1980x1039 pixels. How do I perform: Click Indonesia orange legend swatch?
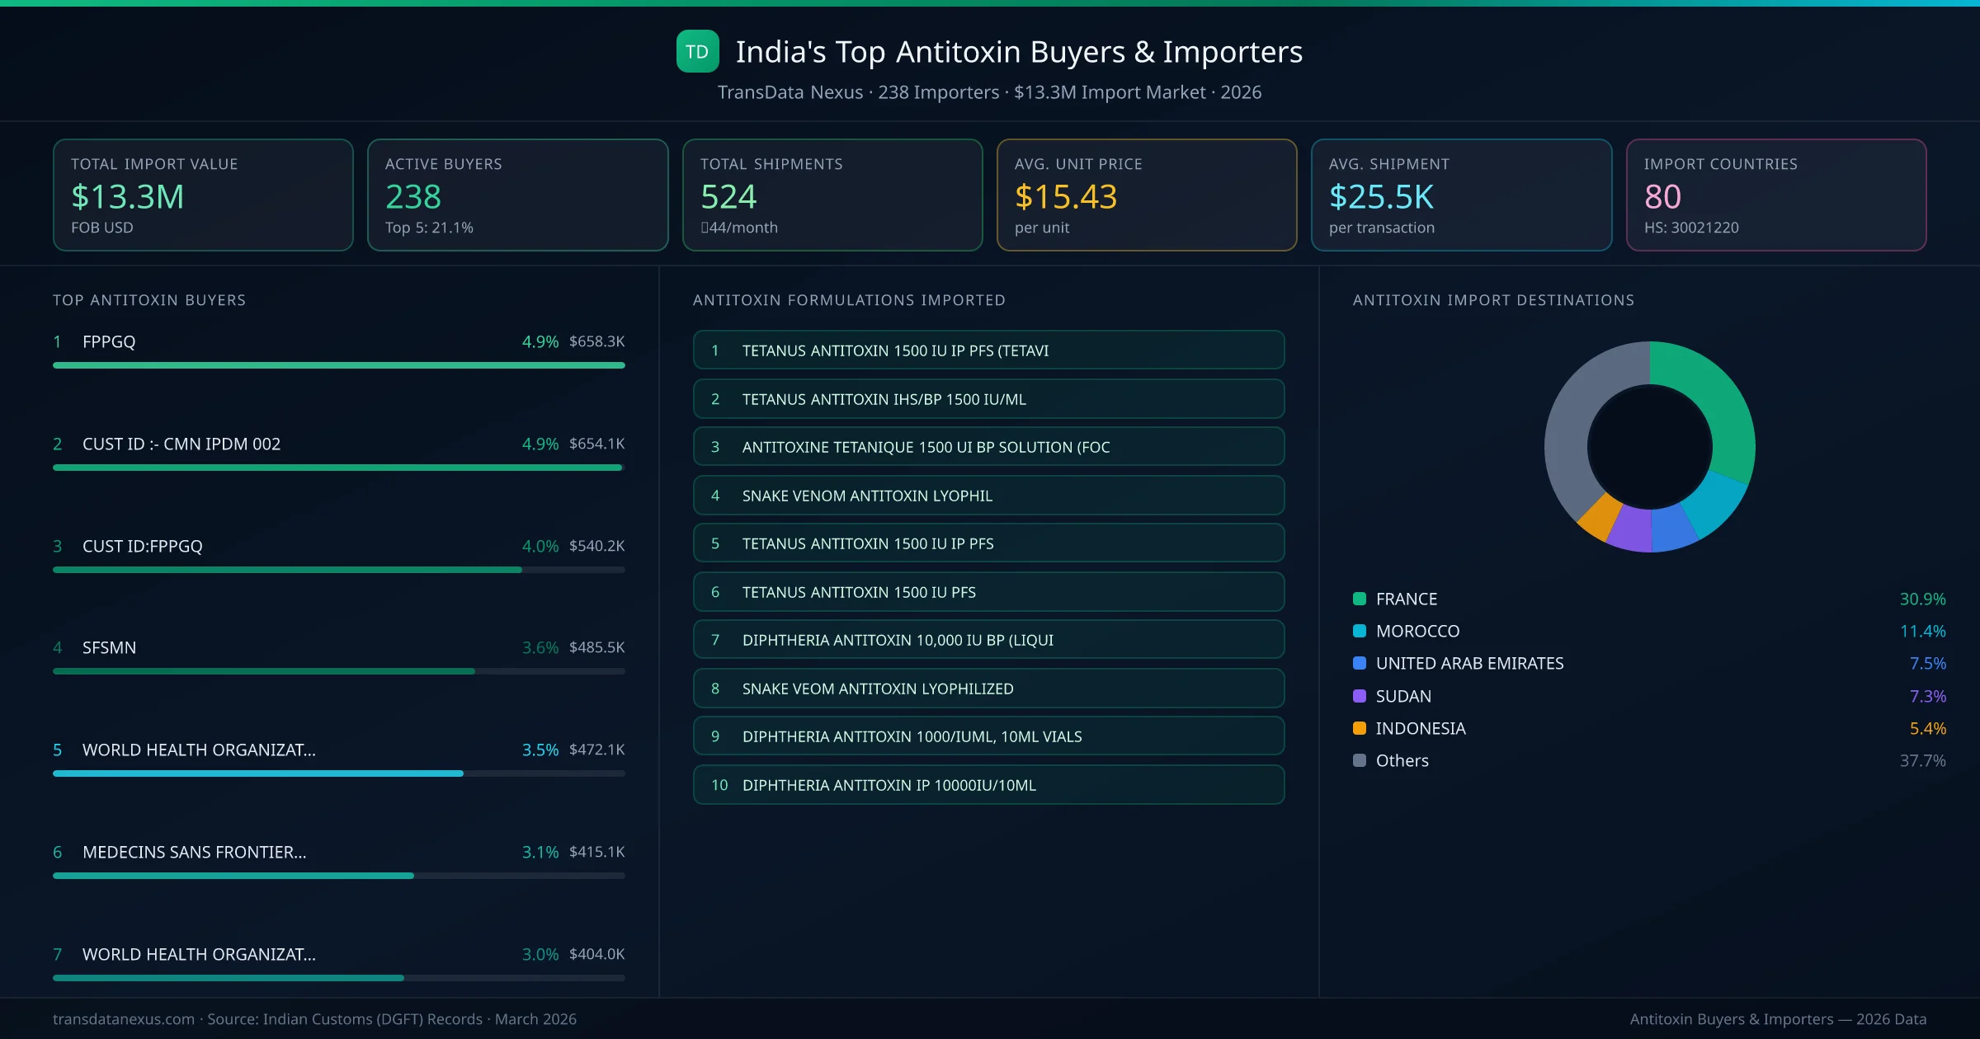point(1359,728)
